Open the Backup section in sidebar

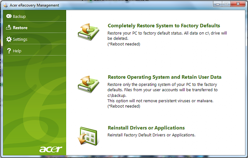coord(34,16)
